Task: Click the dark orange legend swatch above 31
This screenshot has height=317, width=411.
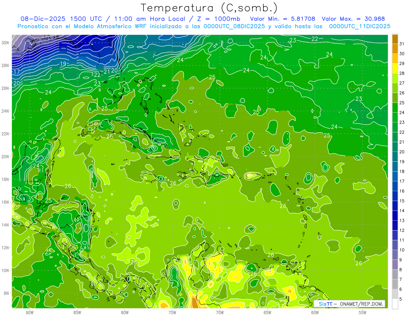Action: pyautogui.click(x=395, y=39)
